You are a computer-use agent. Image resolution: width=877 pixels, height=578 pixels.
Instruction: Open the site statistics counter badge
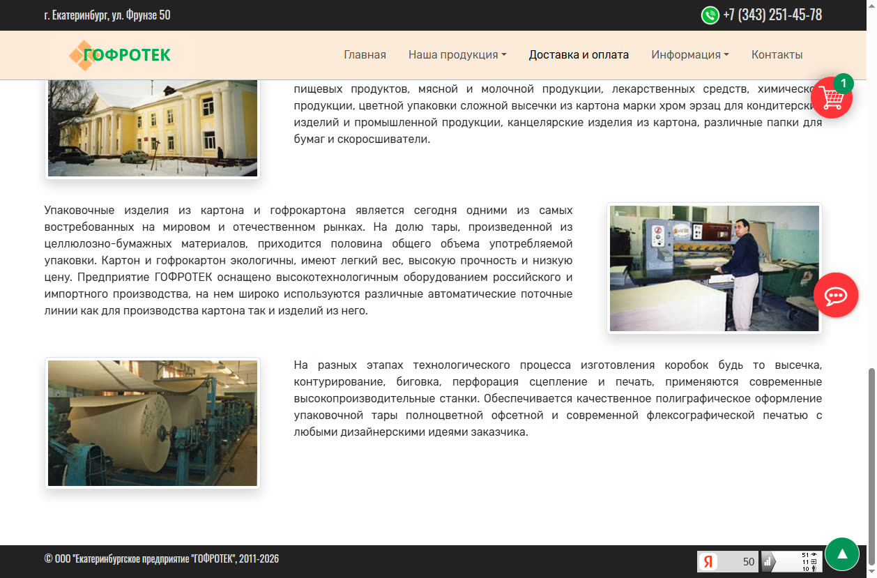[x=791, y=561]
